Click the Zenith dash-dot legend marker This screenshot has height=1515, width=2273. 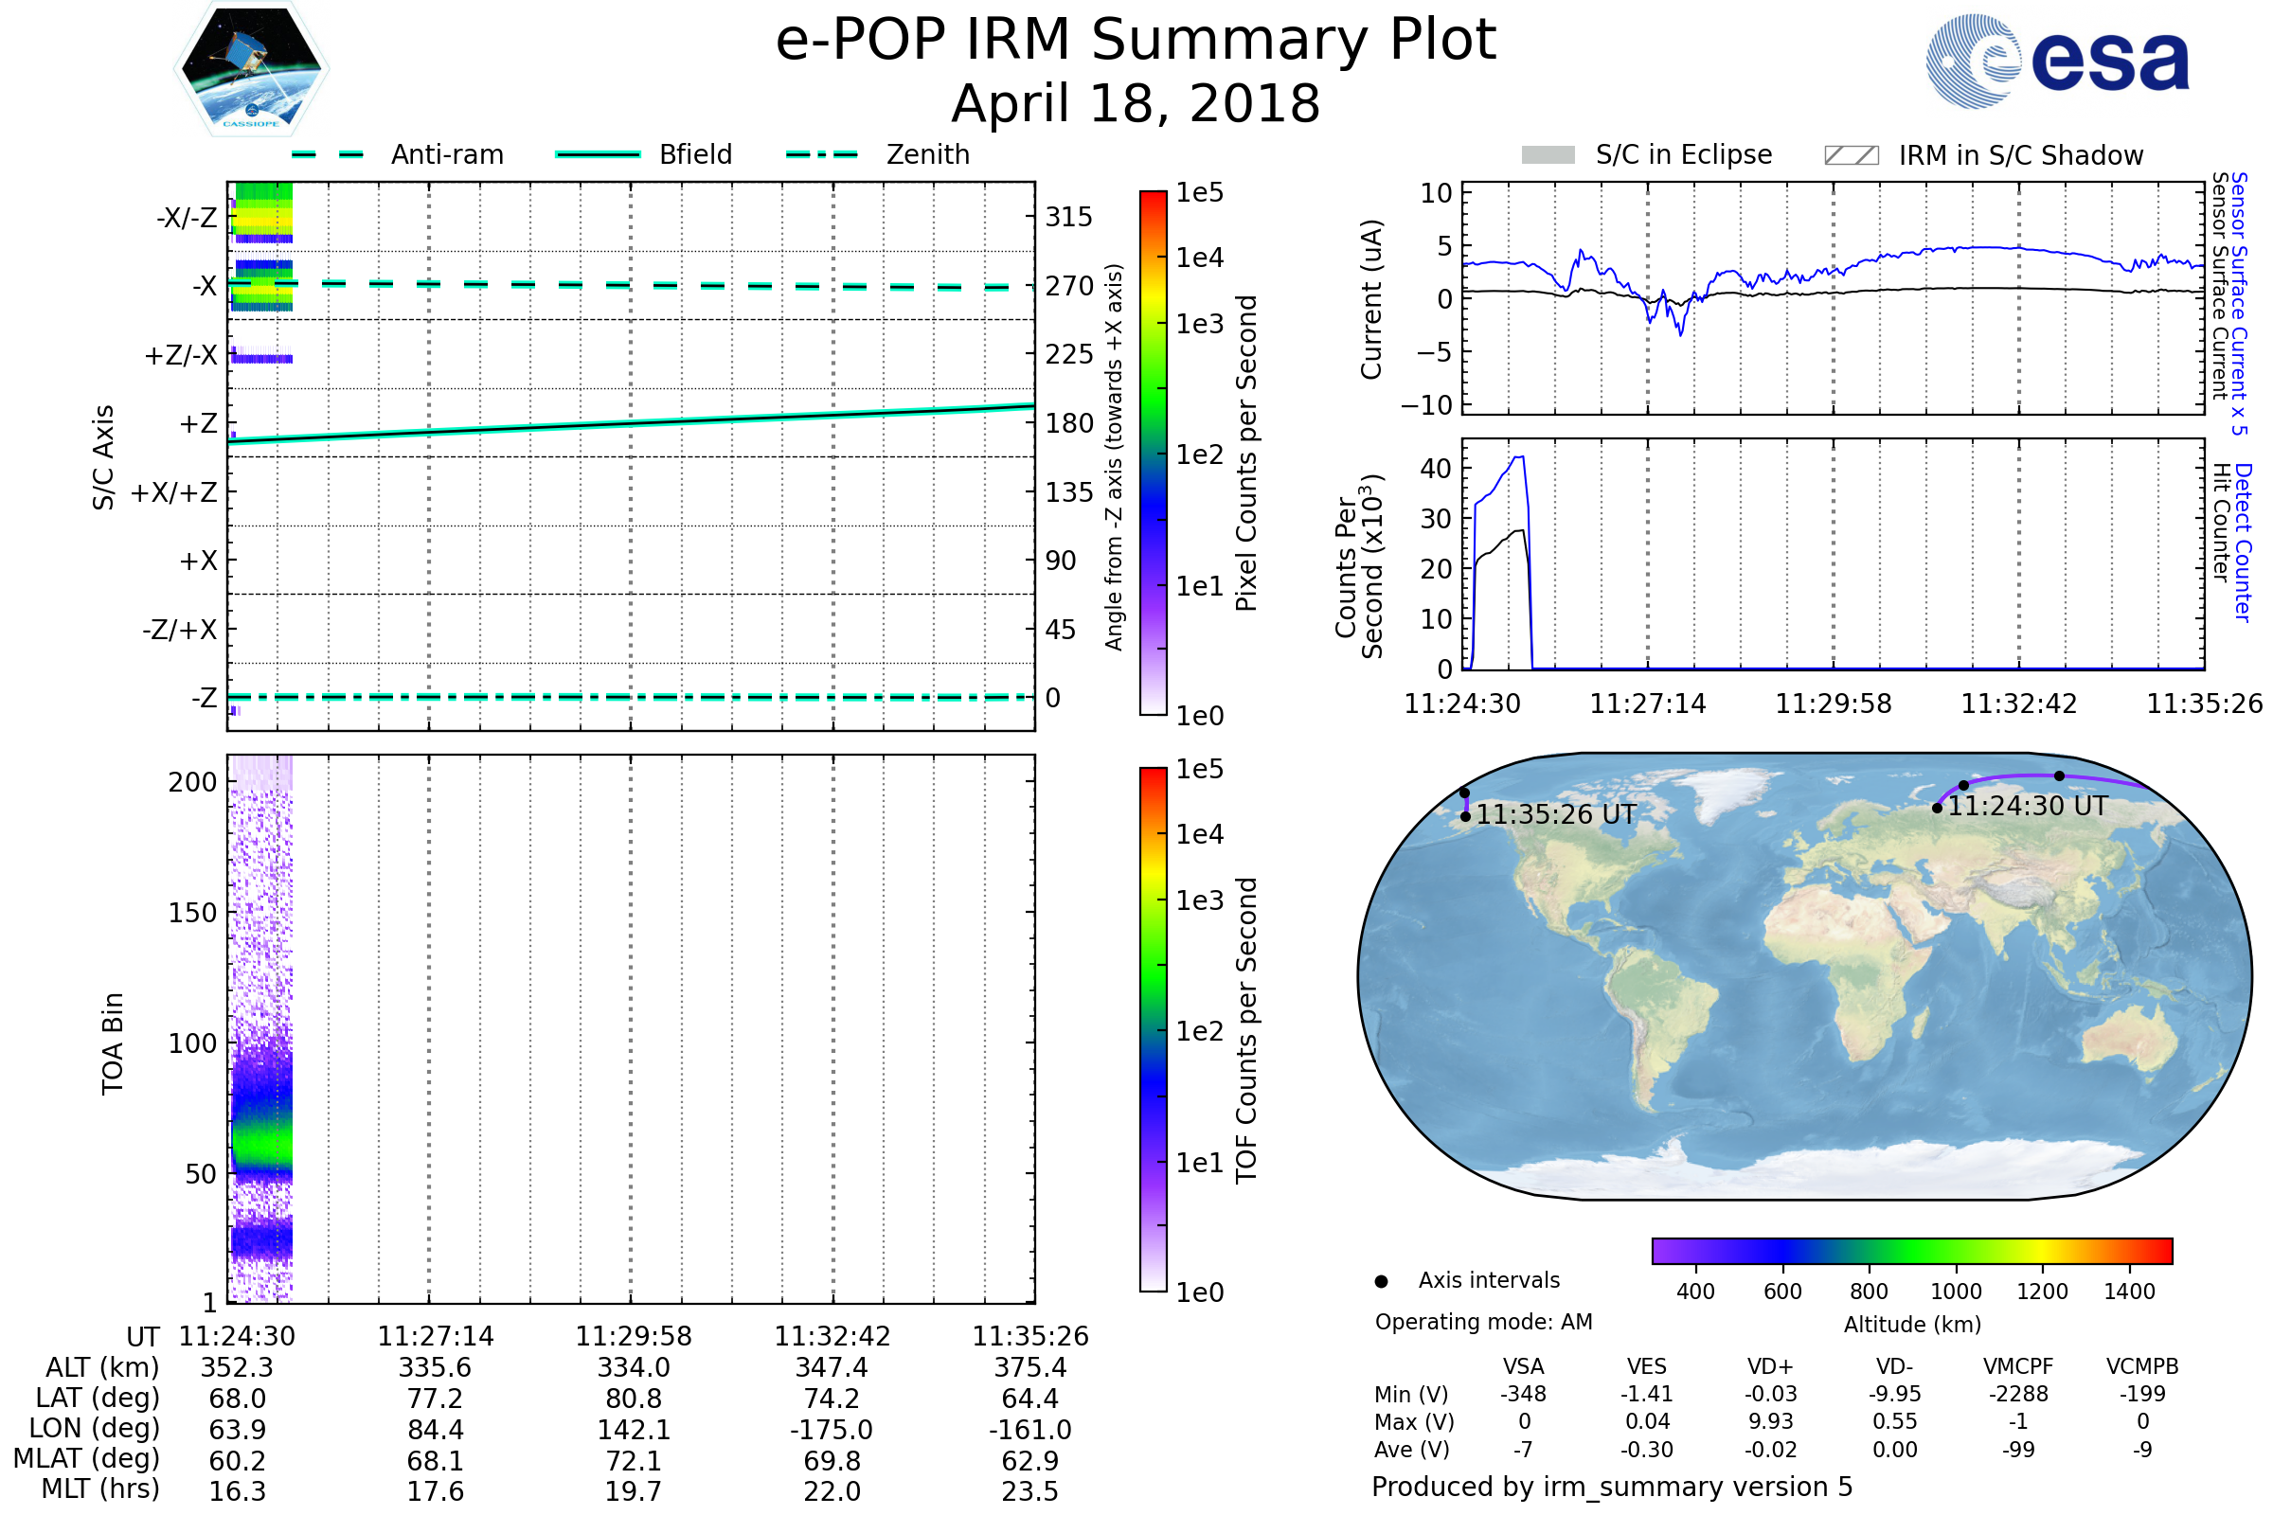coord(821,154)
